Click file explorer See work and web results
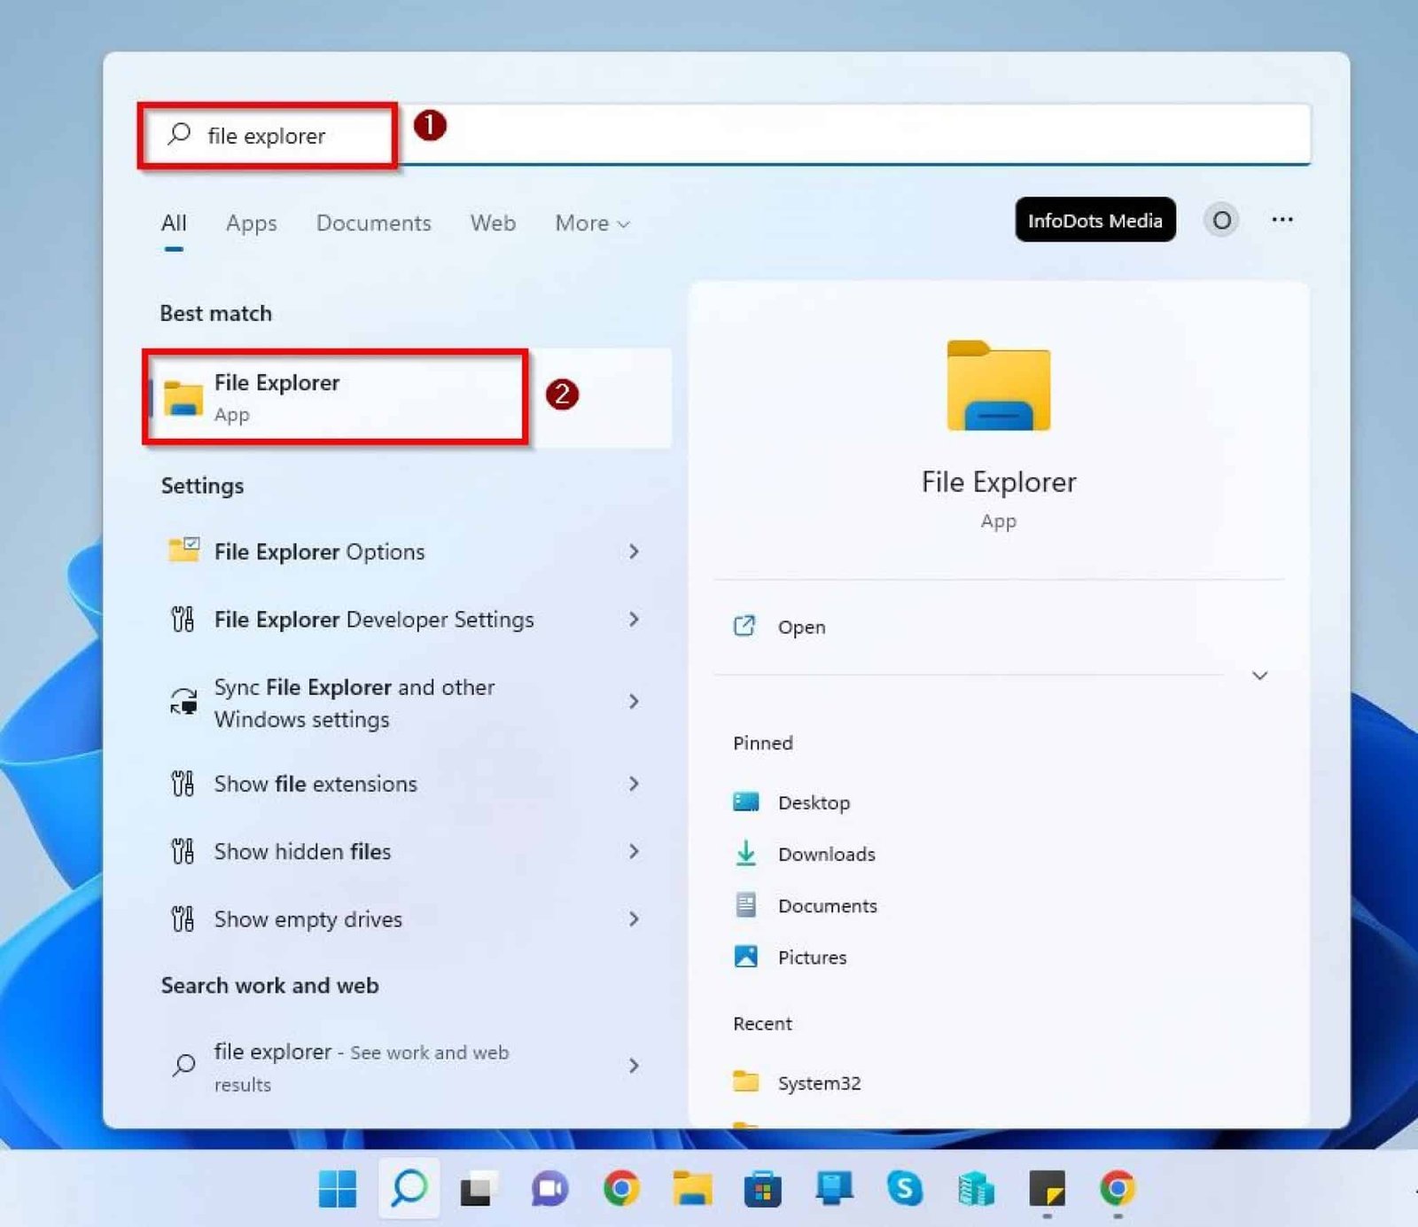 point(408,1067)
